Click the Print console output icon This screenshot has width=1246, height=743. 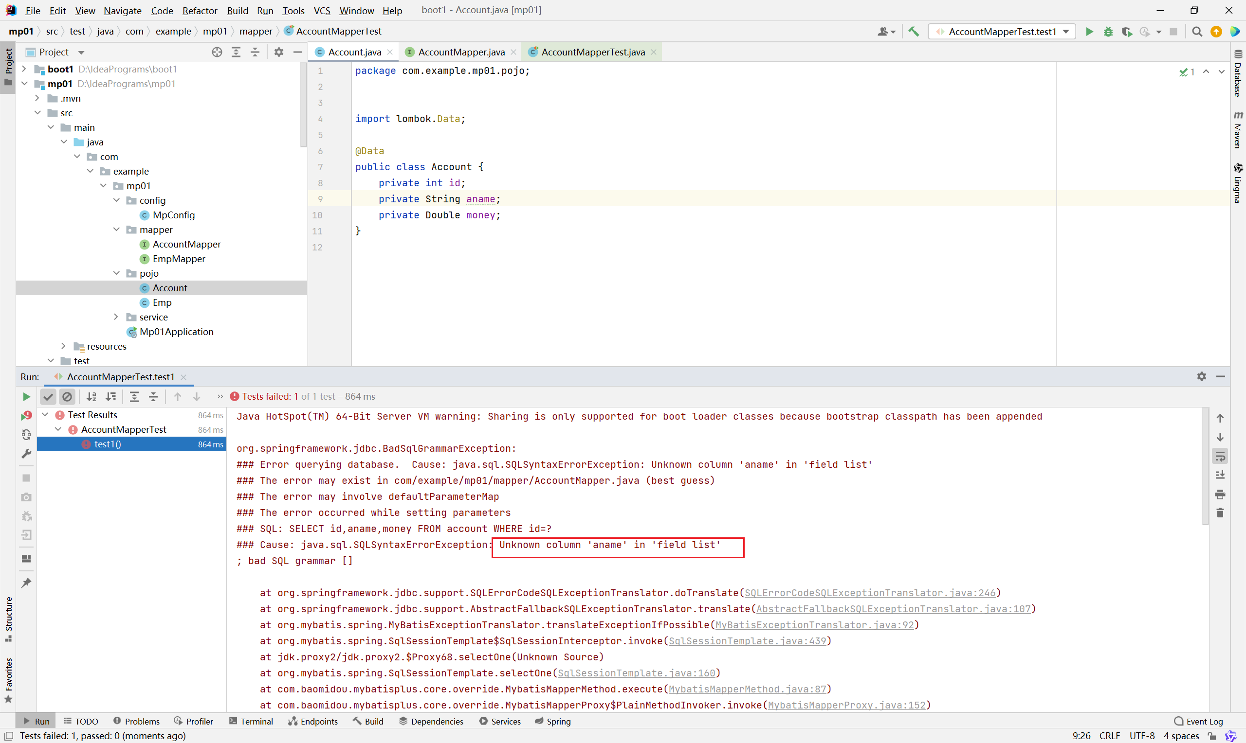click(1220, 494)
